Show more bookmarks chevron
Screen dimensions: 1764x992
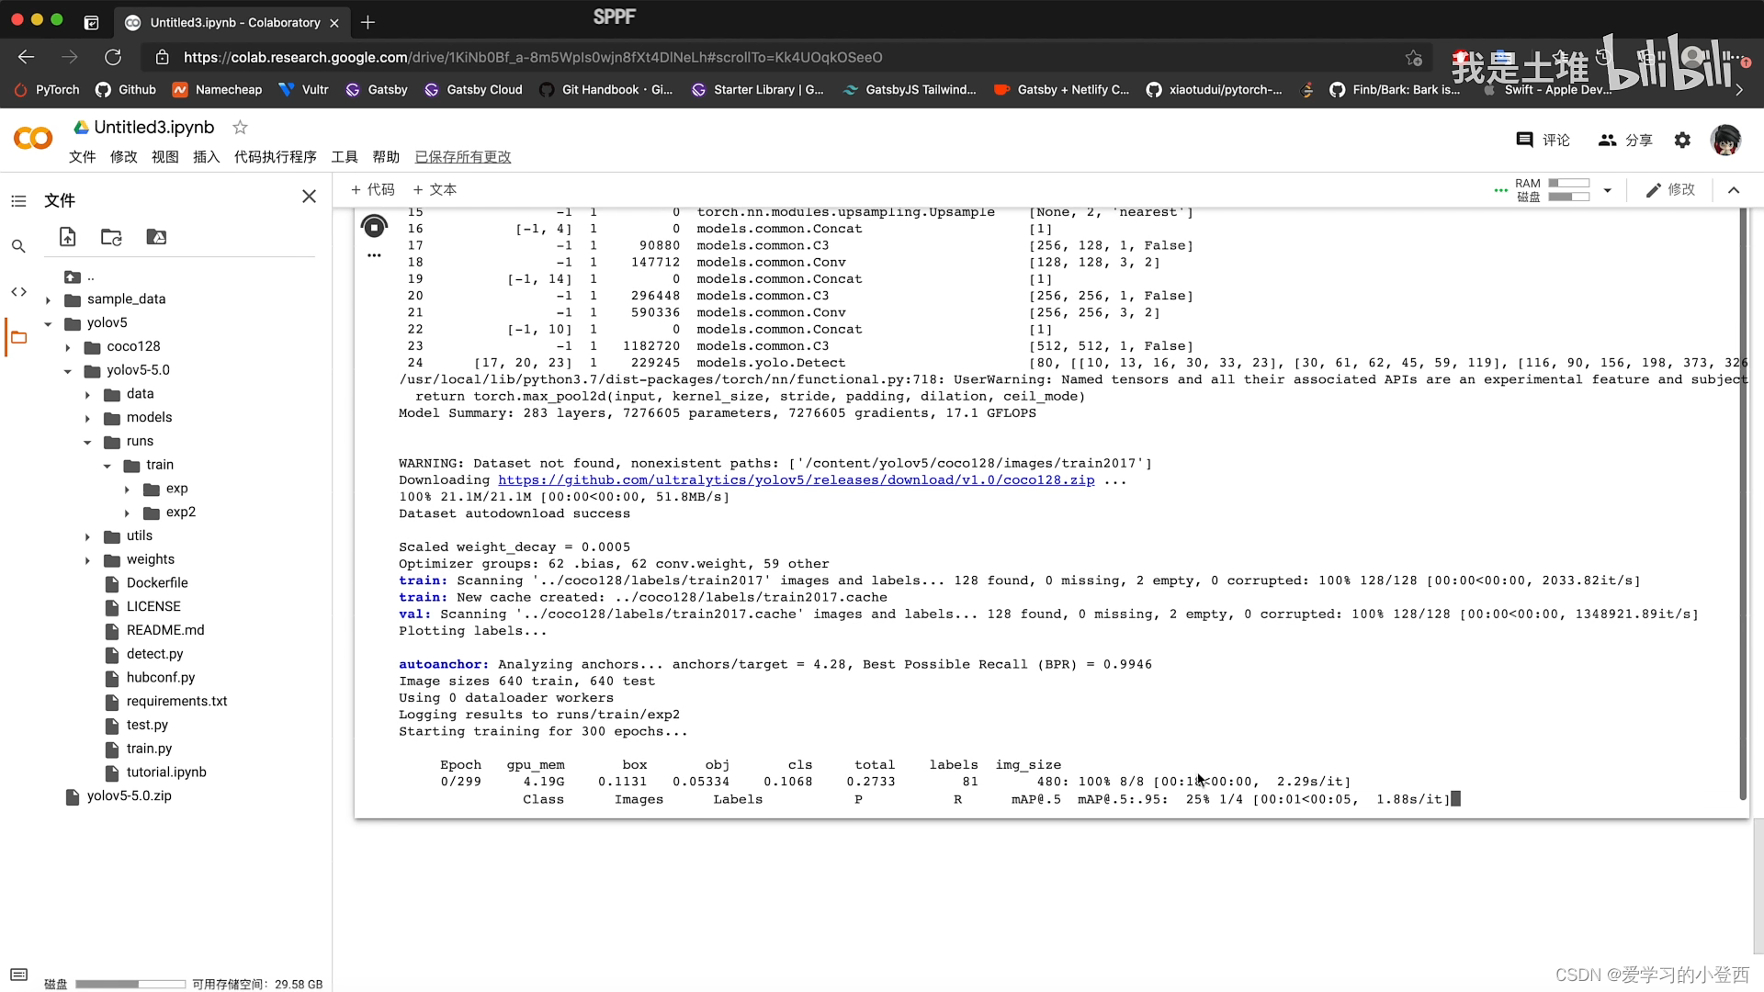[1738, 90]
